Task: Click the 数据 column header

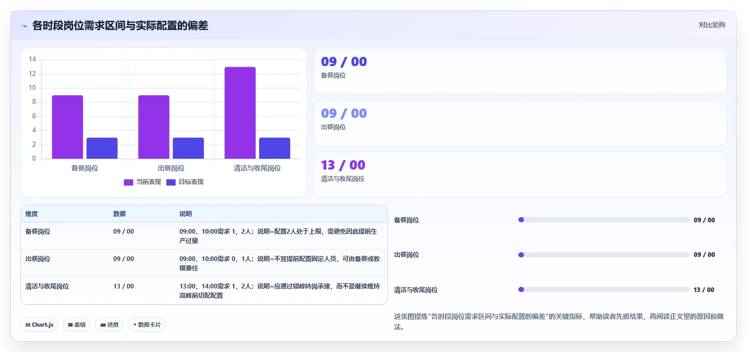Action: click(119, 214)
